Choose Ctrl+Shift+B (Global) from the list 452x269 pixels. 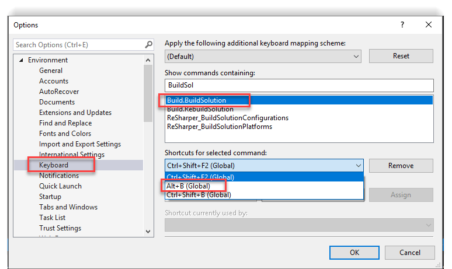pos(199,195)
